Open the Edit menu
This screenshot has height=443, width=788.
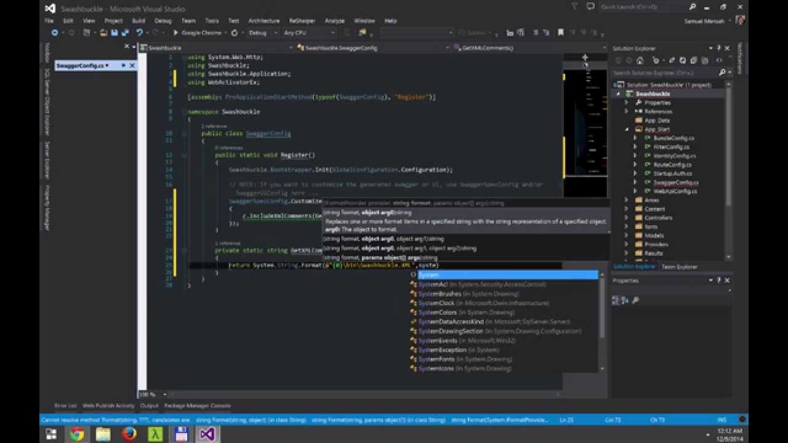[x=68, y=21]
